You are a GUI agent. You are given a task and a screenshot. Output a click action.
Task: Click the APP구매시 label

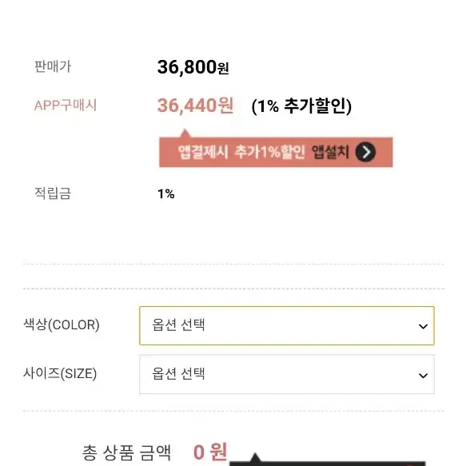click(66, 106)
